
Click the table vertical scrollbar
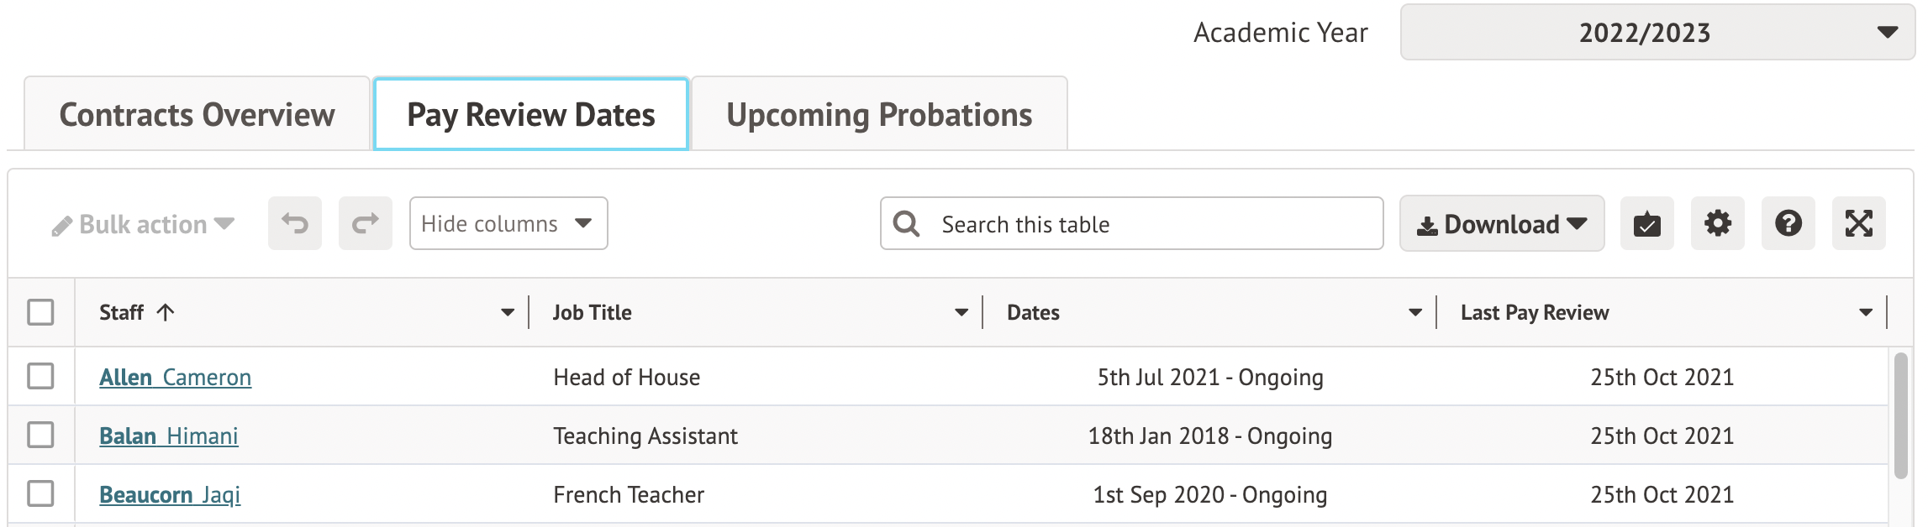(1900, 416)
